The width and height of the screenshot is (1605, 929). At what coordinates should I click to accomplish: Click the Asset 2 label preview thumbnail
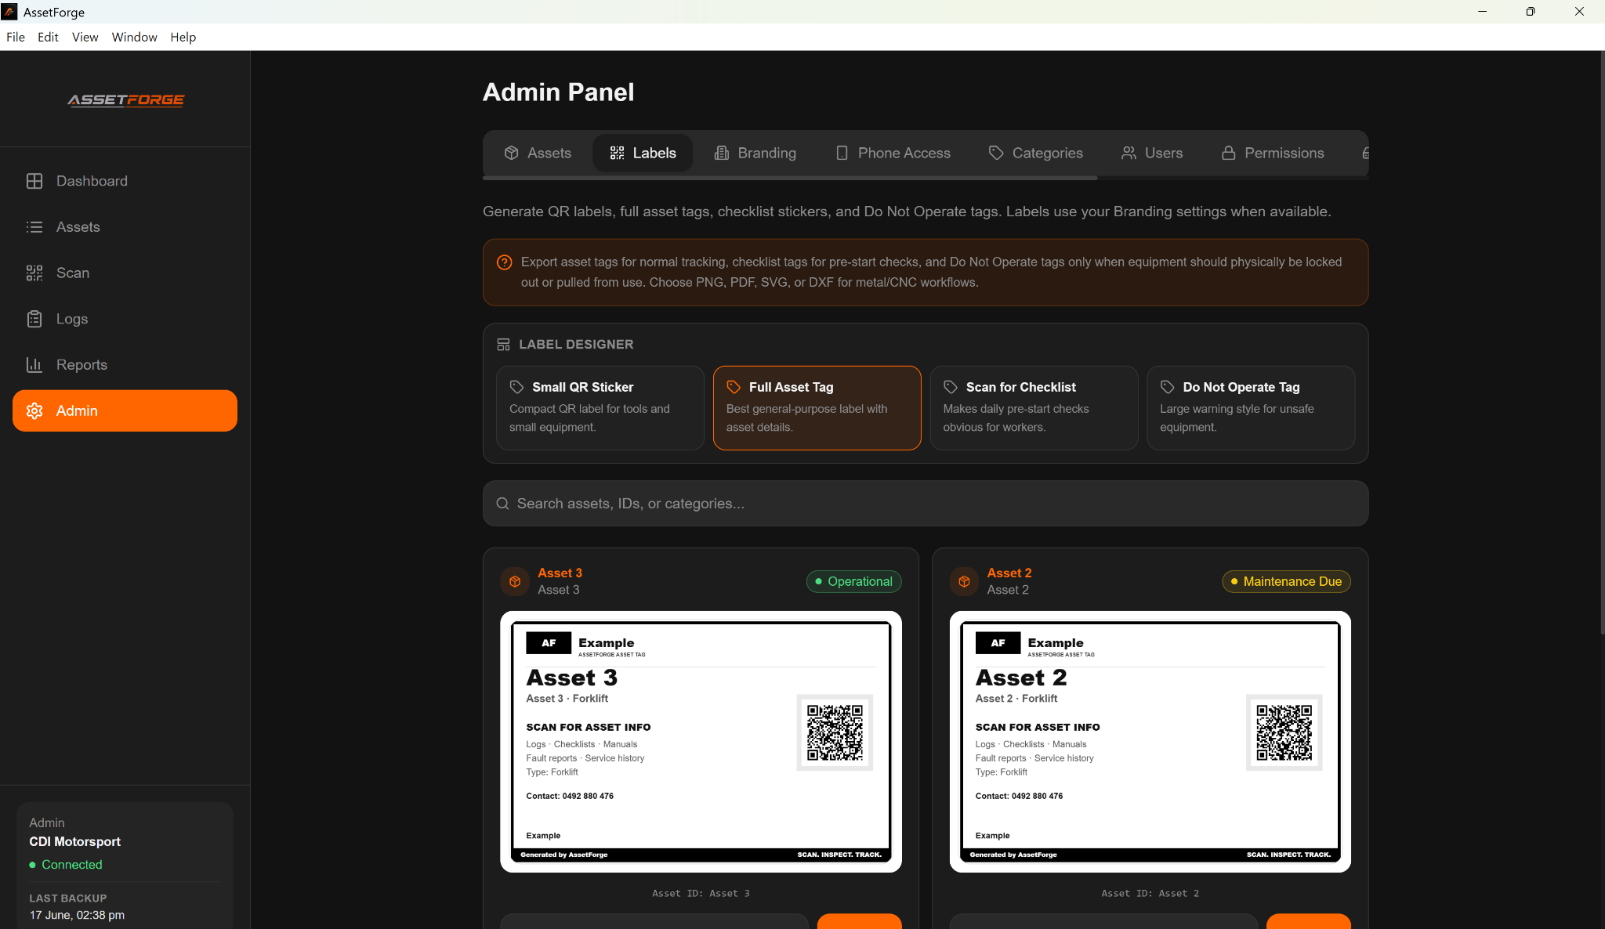[x=1150, y=742]
